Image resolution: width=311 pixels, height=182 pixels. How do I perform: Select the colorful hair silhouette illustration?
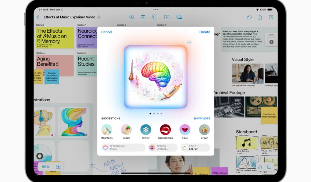click(73, 122)
